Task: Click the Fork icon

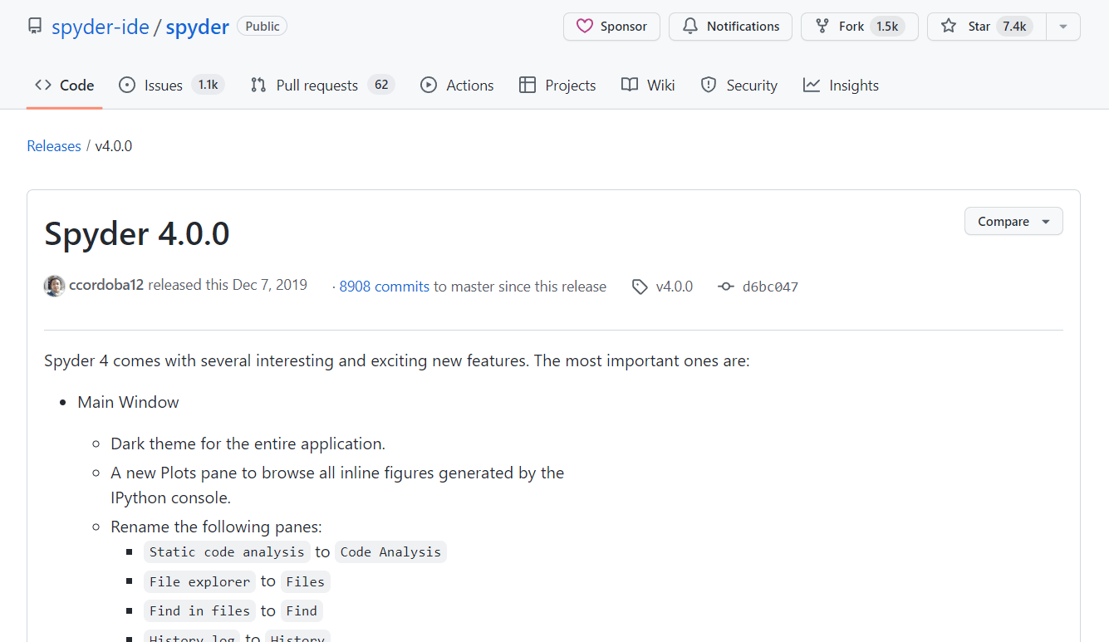Action: point(822,27)
